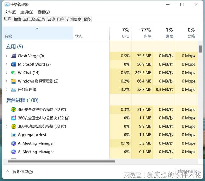Sort by the 名称 column header
The image size is (205, 181).
pos(38,33)
